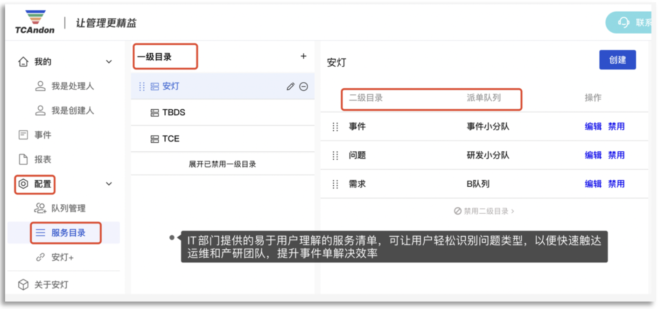Click the 服务目录 list icon
This screenshot has height=309, width=658.
click(41, 232)
